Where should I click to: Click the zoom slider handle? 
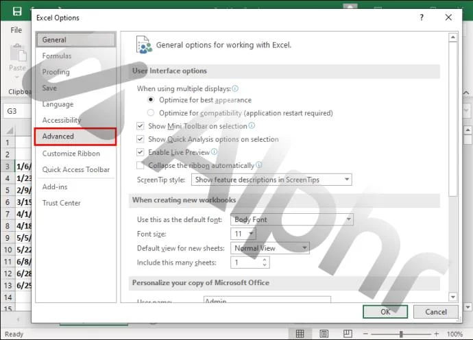pos(401,334)
